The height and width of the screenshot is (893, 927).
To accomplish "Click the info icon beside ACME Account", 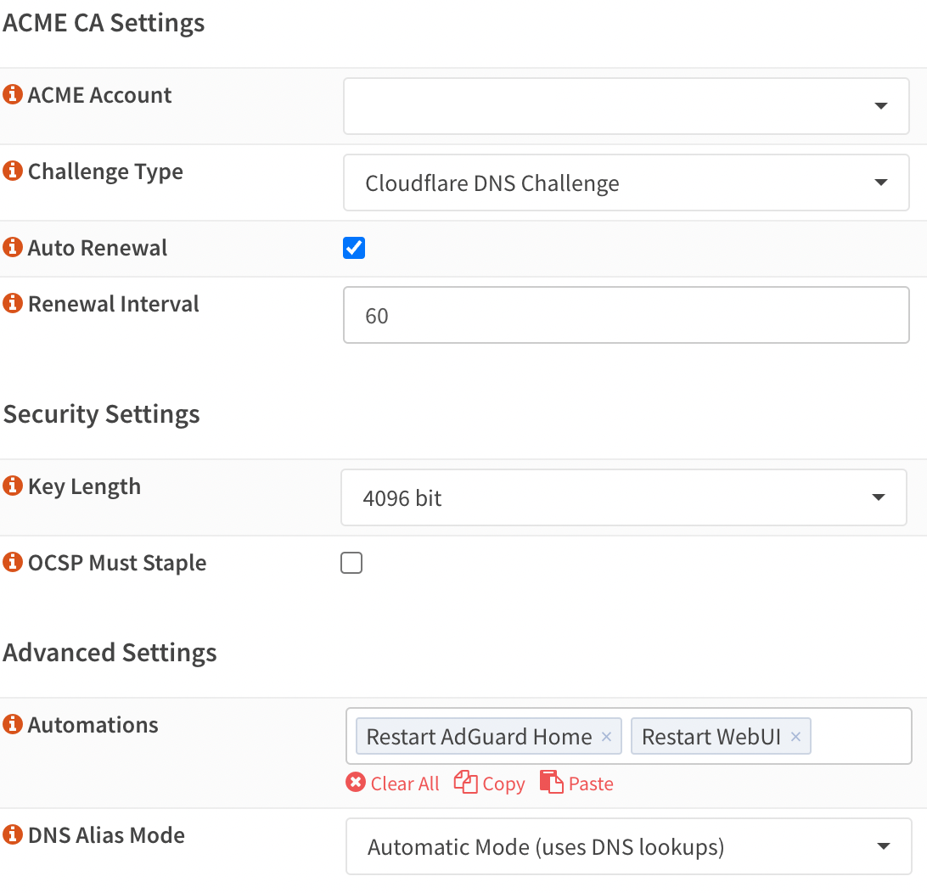I will (12, 94).
